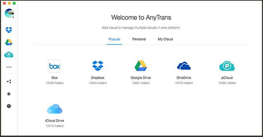This screenshot has height=137, width=263.
Task: Click the iCloud Drive label text
Action: click(54, 121)
